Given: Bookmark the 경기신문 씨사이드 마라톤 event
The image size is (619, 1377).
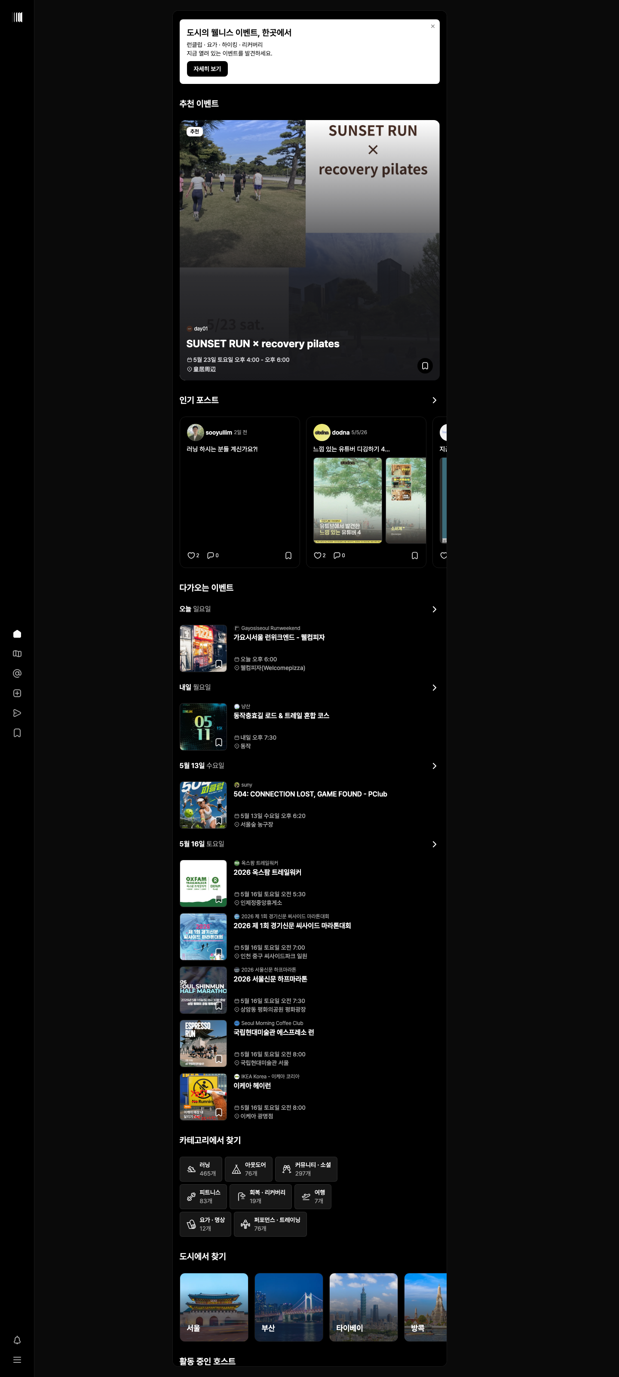Looking at the screenshot, I should tap(219, 952).
